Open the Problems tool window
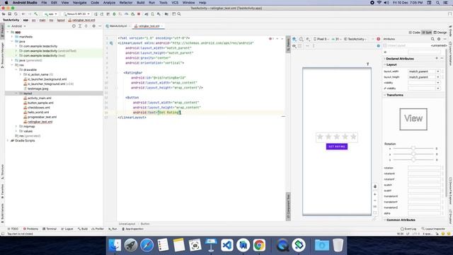This screenshot has width=453, height=255. (x=30, y=229)
